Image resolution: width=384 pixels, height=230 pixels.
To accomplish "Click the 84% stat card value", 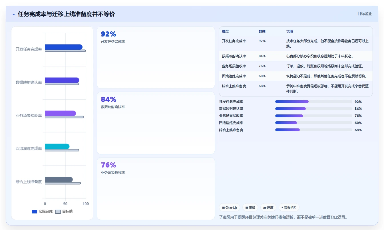I will pos(108,99).
